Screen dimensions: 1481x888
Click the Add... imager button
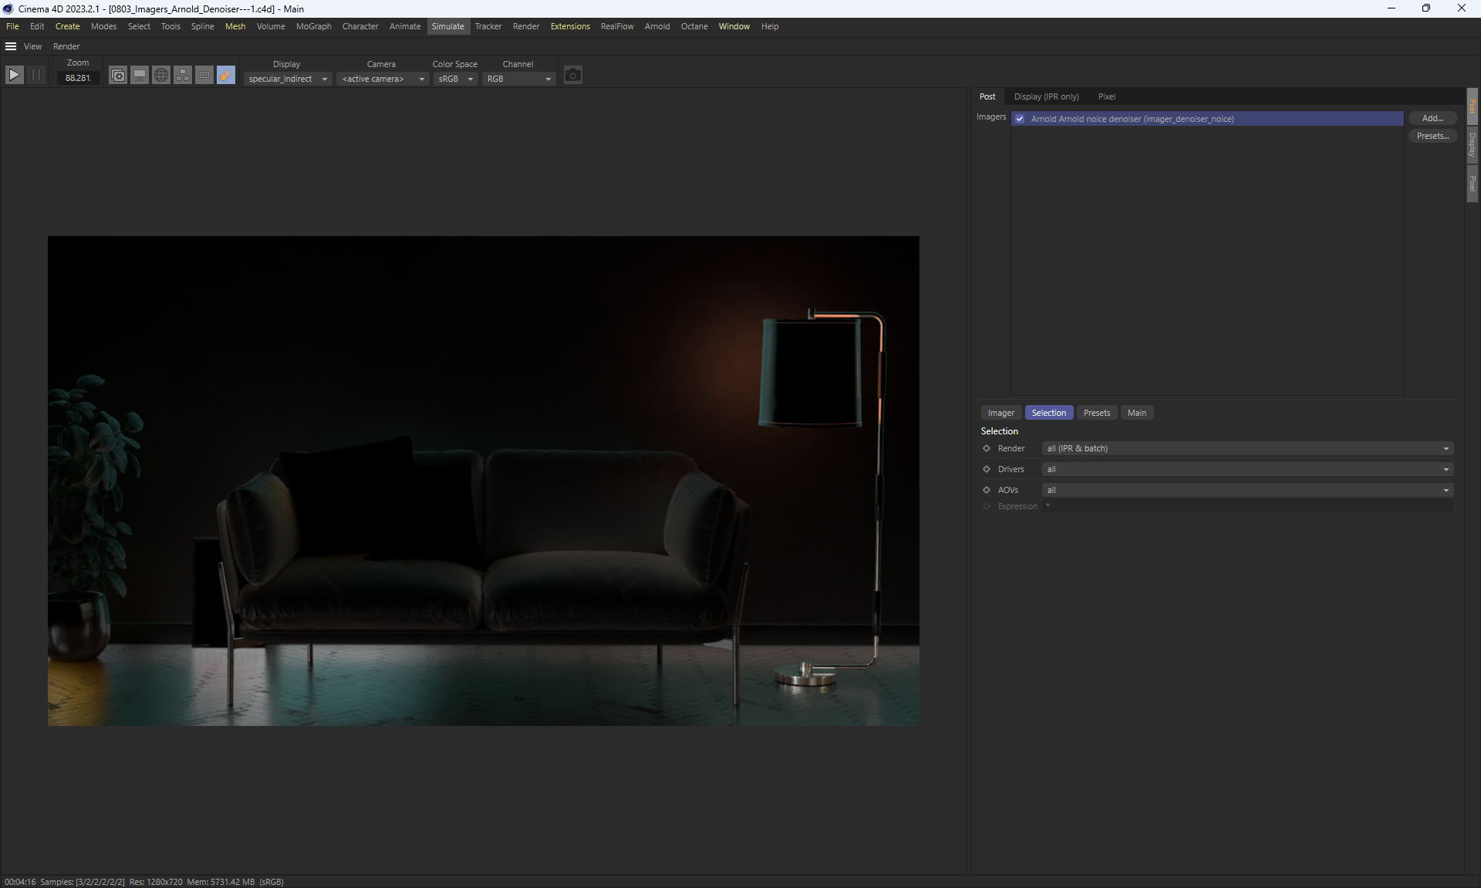[x=1432, y=118]
